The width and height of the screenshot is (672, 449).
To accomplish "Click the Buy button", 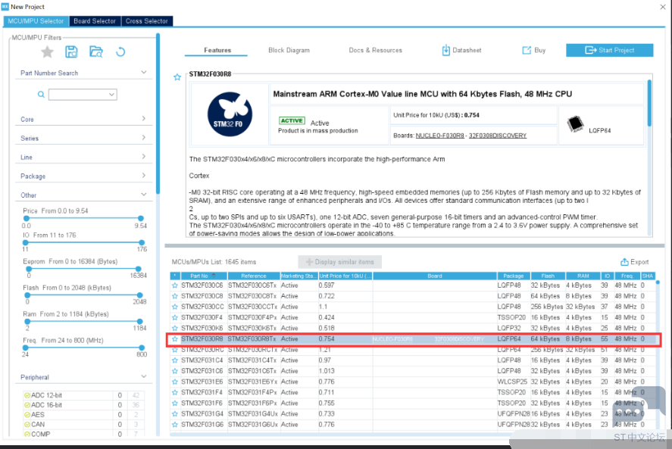I will (x=534, y=50).
